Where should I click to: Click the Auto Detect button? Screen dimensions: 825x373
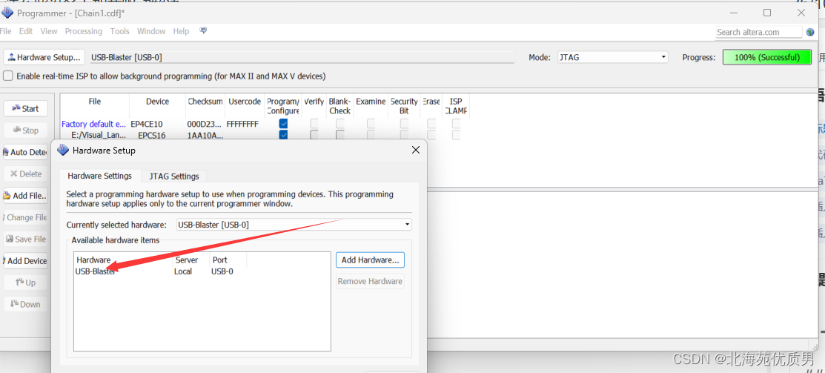click(x=25, y=152)
